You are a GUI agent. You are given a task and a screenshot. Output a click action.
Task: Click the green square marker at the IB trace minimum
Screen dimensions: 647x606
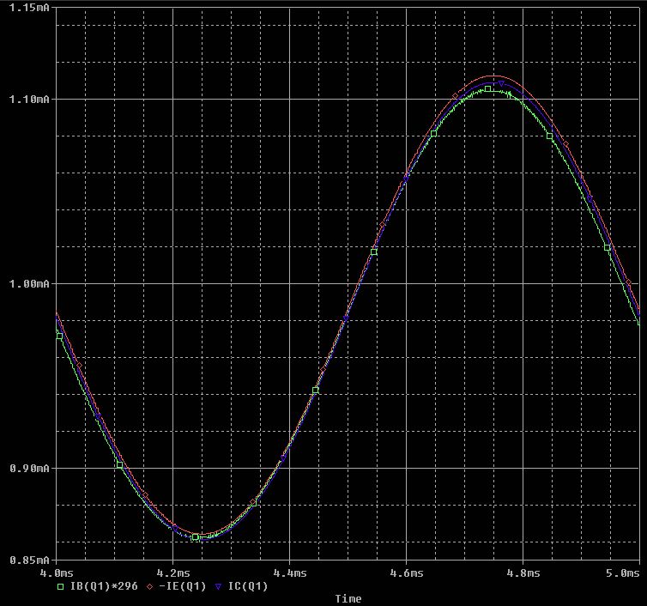[x=196, y=537]
